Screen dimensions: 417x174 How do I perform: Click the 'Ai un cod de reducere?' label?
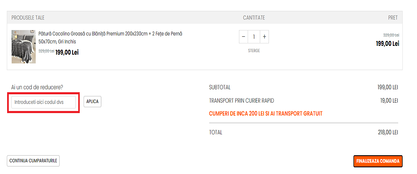click(x=37, y=87)
